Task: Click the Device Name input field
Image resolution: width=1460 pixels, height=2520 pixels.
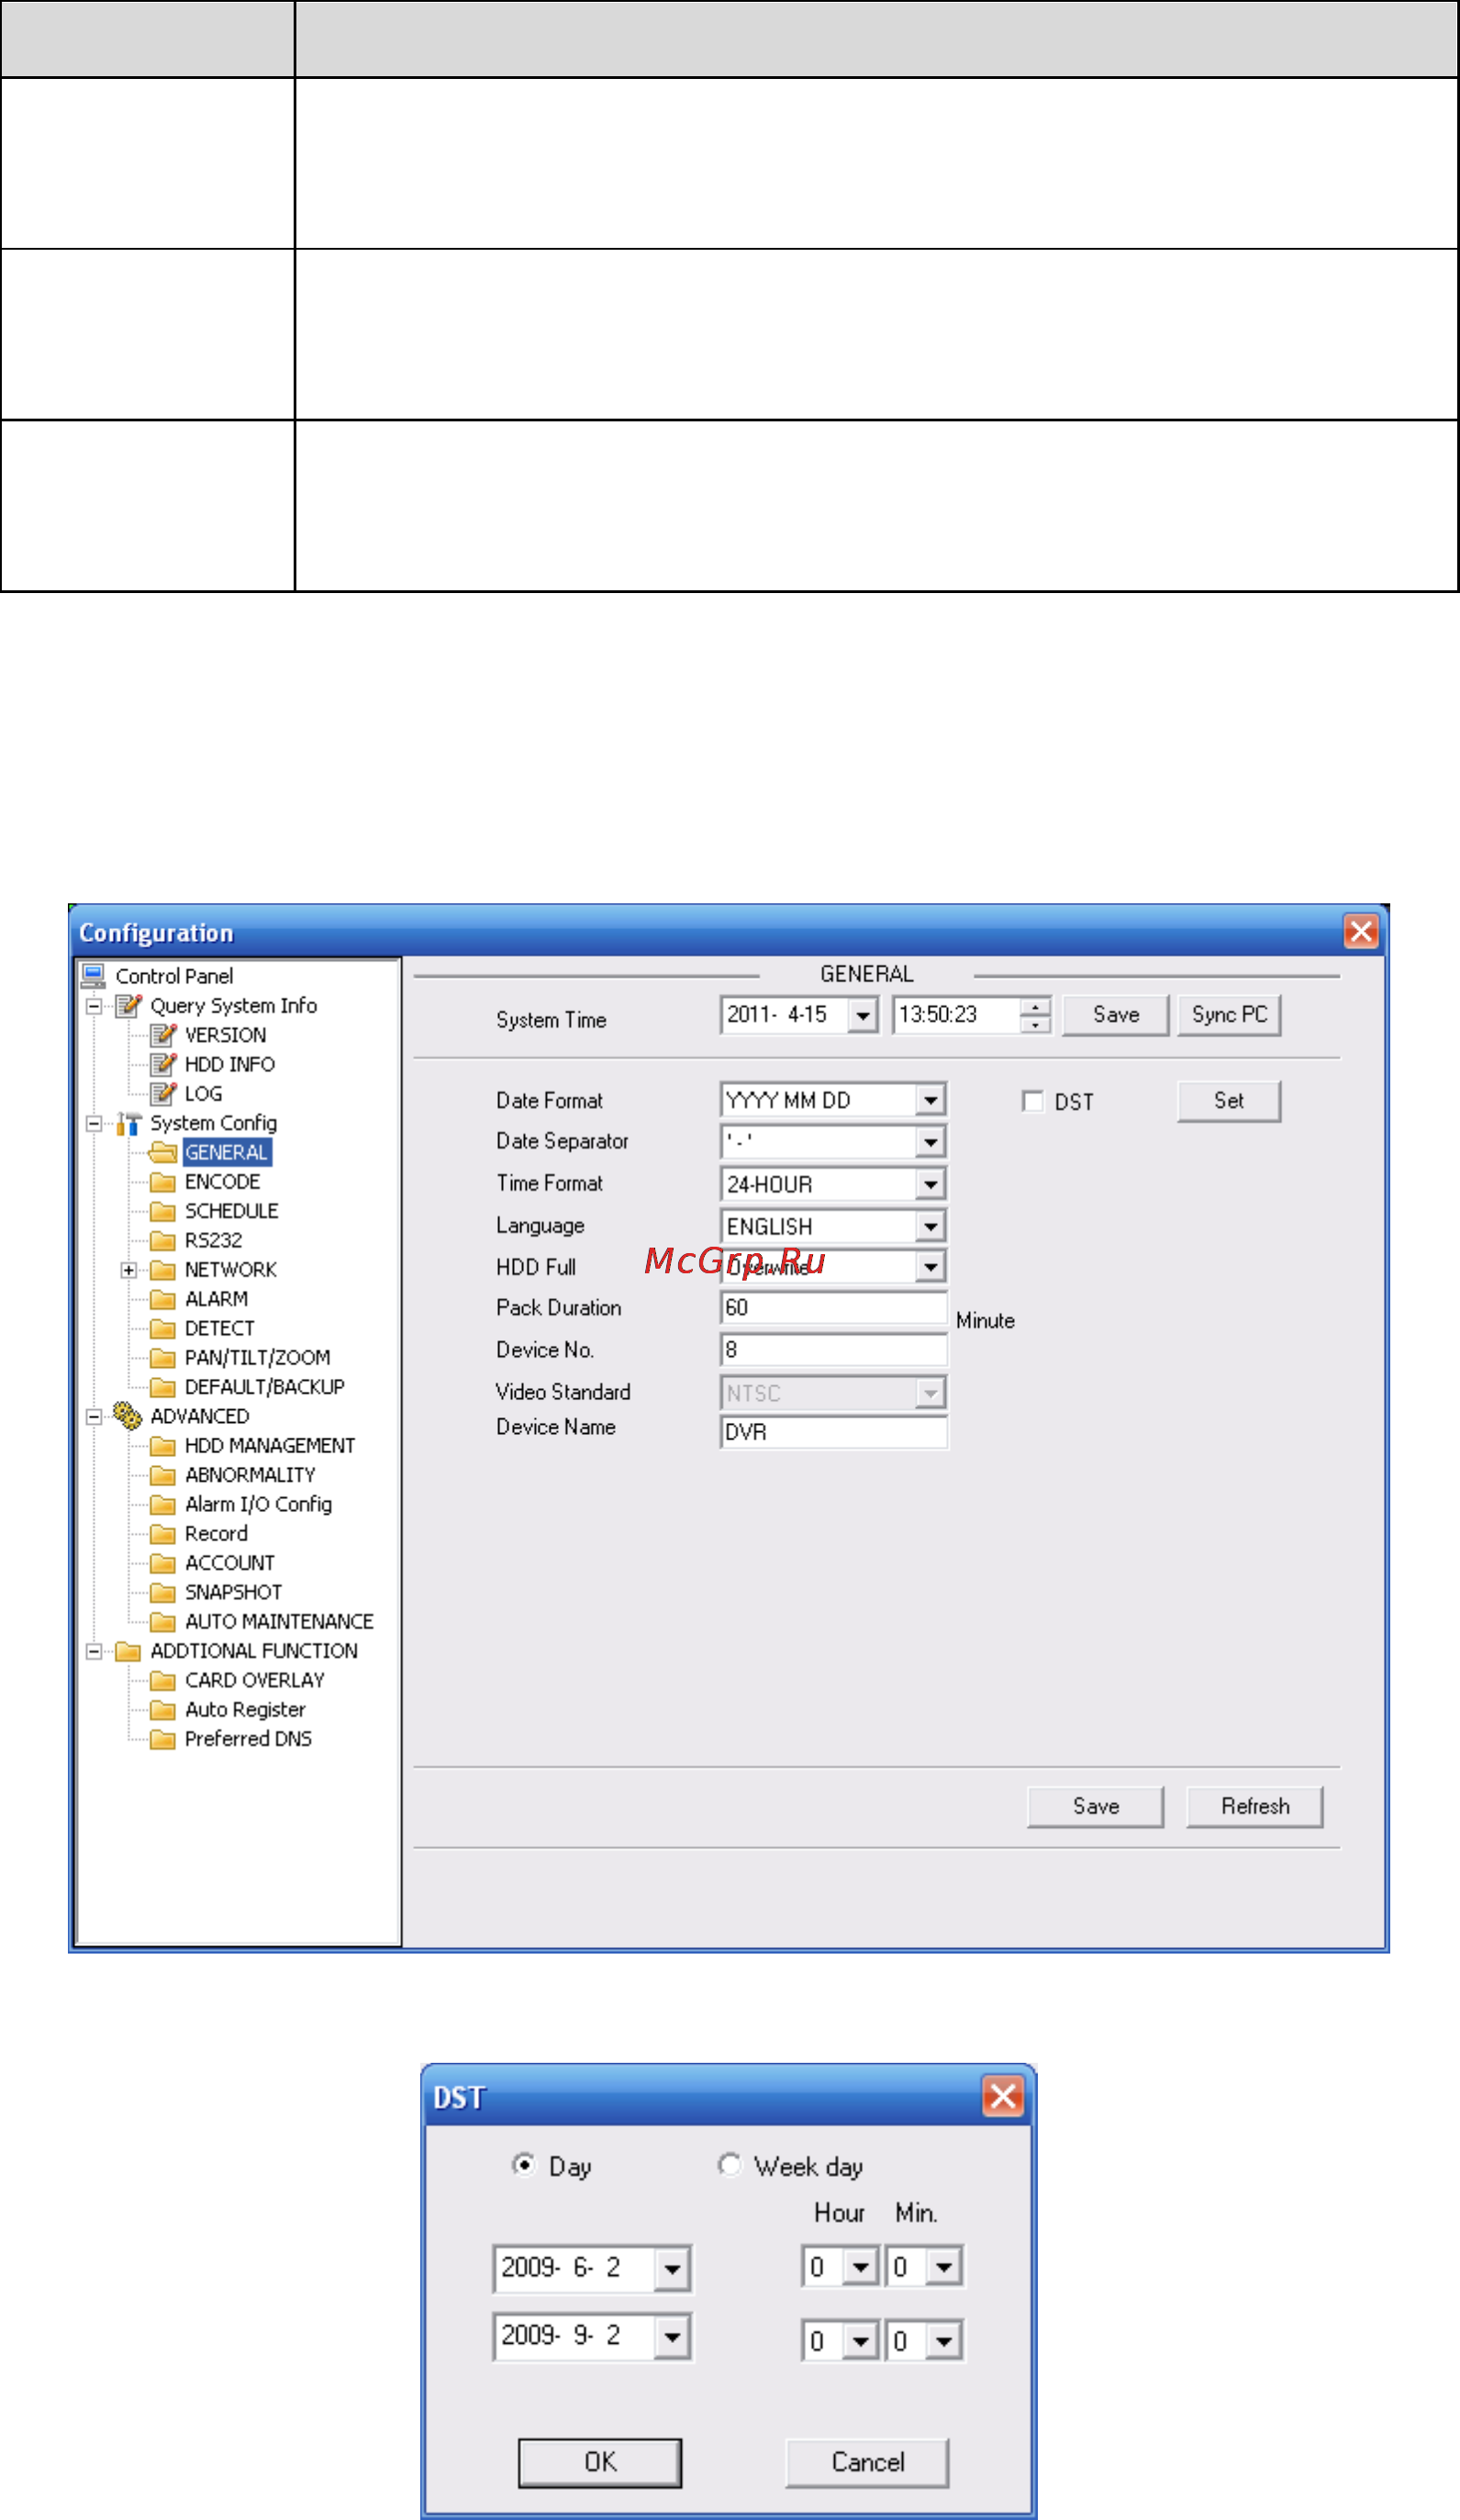Action: coord(833,1432)
